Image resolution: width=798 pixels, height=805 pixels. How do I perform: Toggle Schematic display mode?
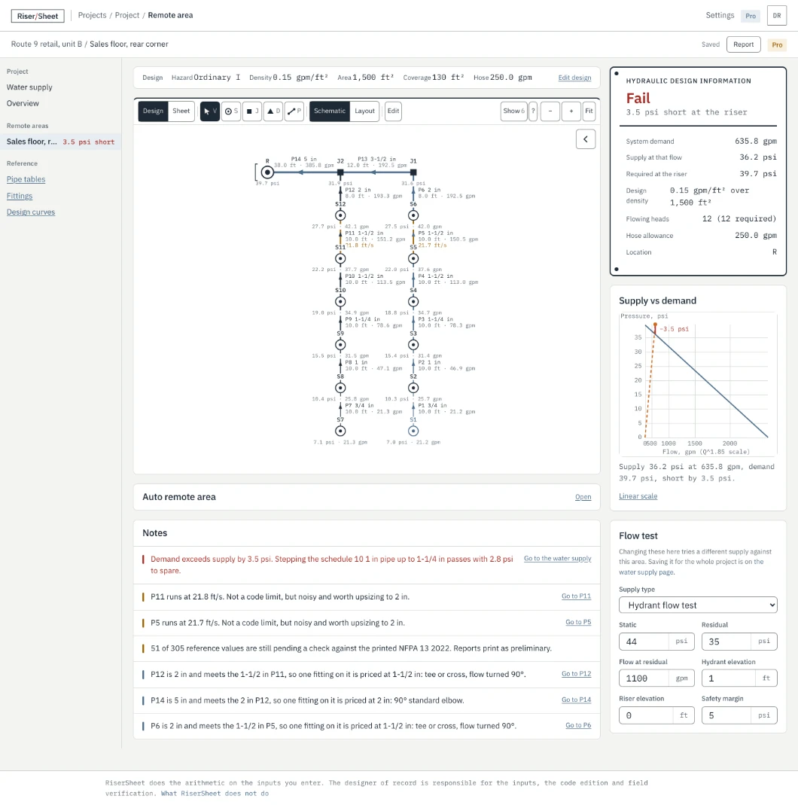[330, 111]
